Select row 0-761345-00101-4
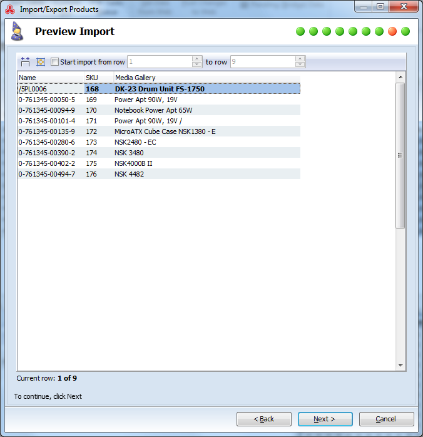The width and height of the screenshot is (423, 437). coord(159,121)
